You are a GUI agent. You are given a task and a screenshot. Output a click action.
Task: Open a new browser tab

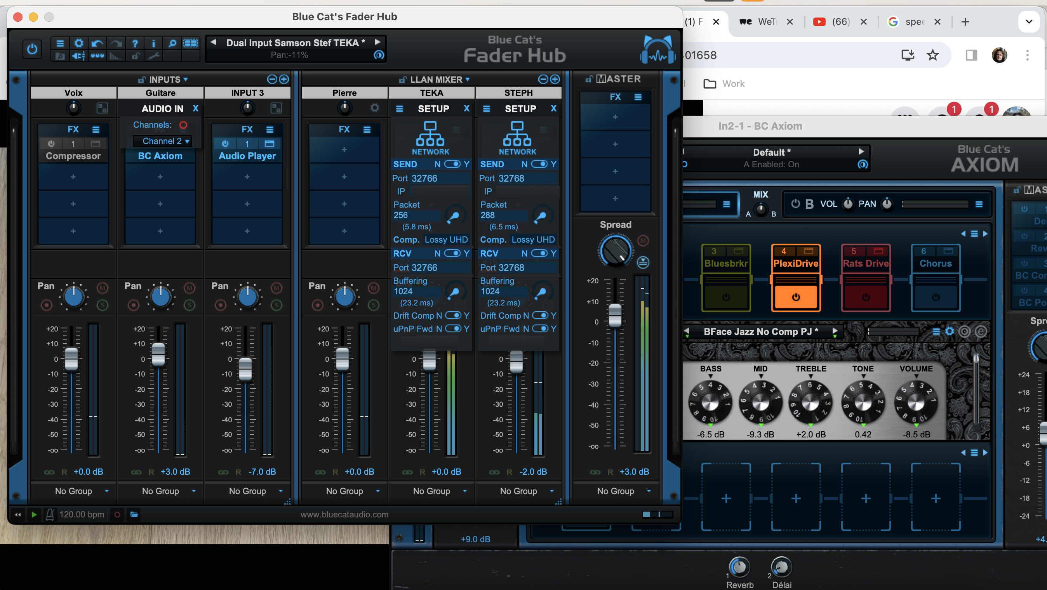point(965,21)
